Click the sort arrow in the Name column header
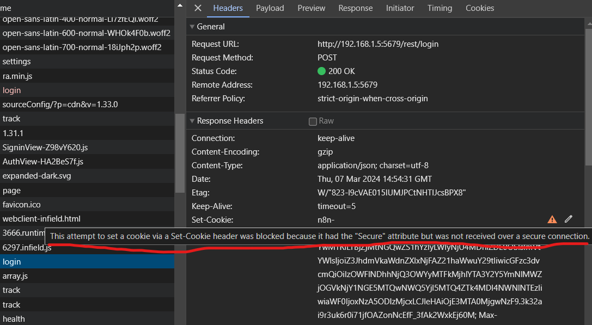 tap(180, 5)
